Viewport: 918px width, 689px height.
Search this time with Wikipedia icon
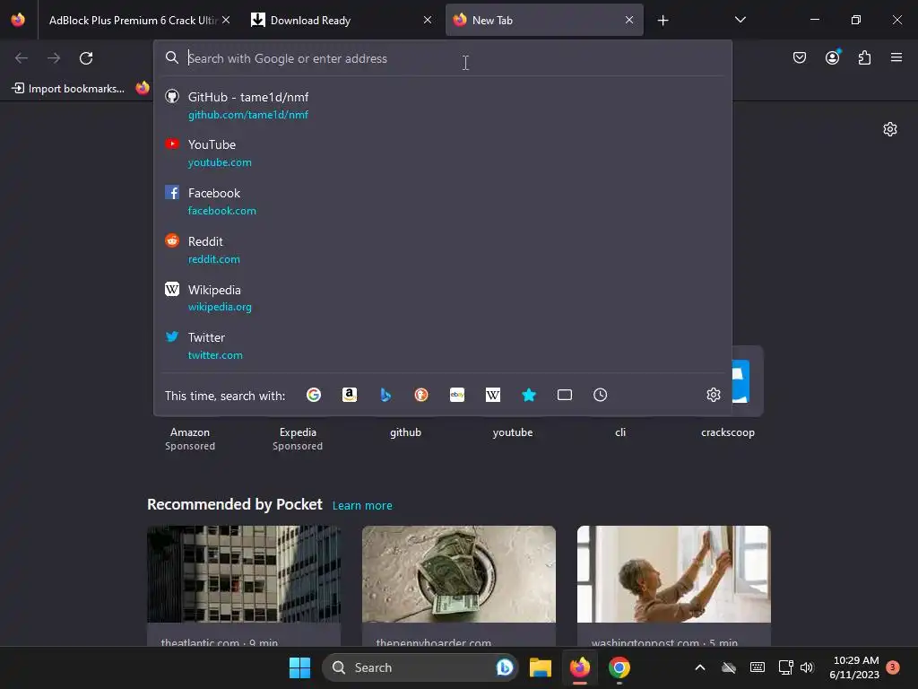[x=493, y=395]
